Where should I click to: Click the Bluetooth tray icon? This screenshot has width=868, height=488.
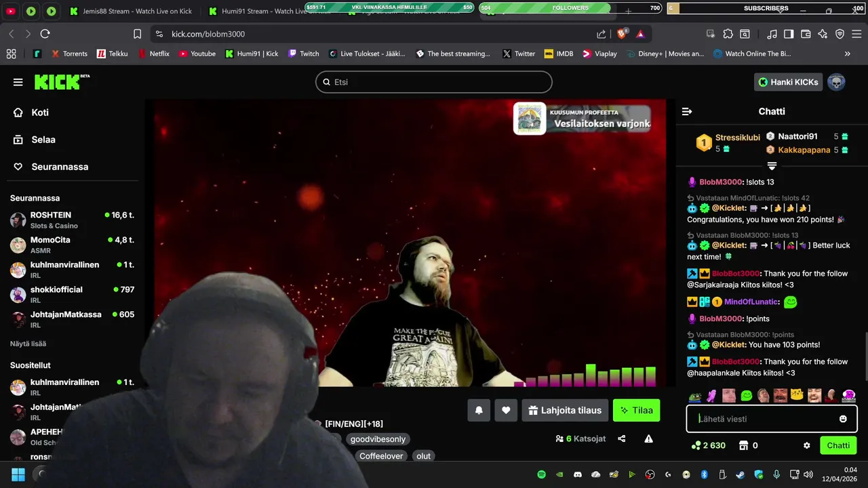tap(704, 474)
